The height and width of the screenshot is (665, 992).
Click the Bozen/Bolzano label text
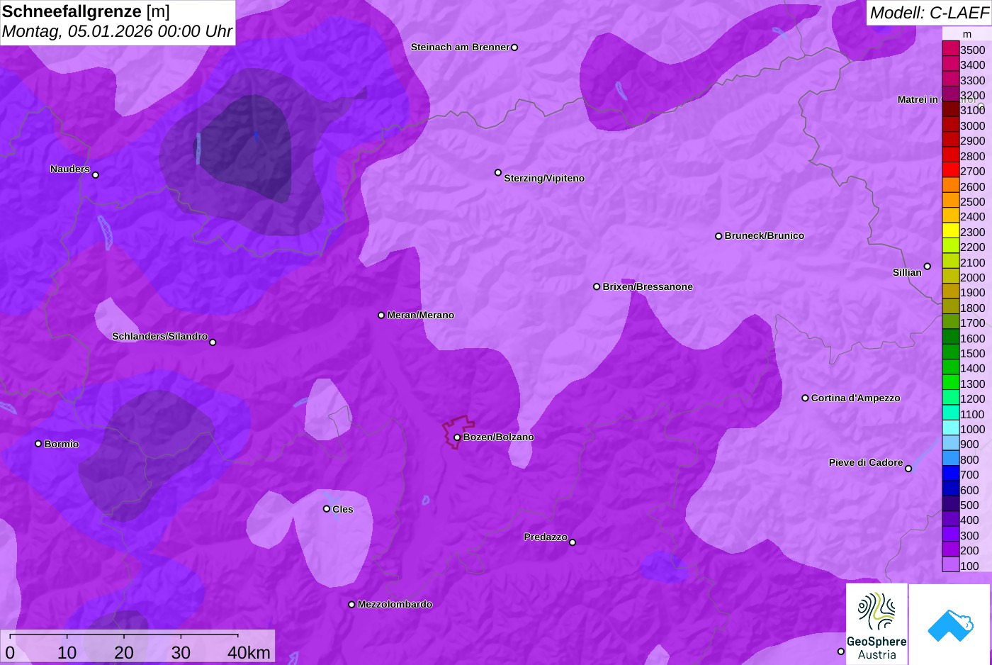[x=499, y=437]
